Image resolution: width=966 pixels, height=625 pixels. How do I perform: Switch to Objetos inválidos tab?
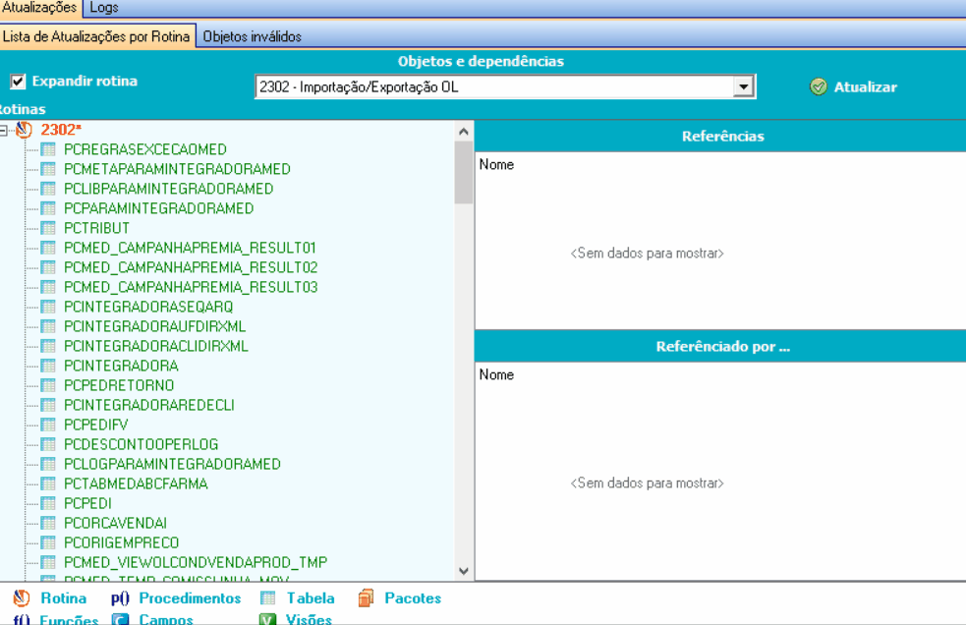coord(252,36)
